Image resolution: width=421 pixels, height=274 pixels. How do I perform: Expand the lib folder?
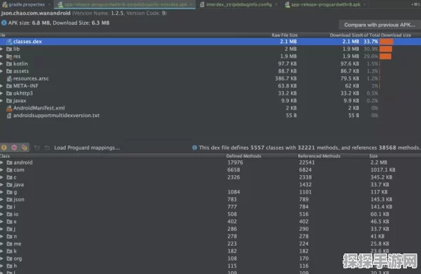1,49
